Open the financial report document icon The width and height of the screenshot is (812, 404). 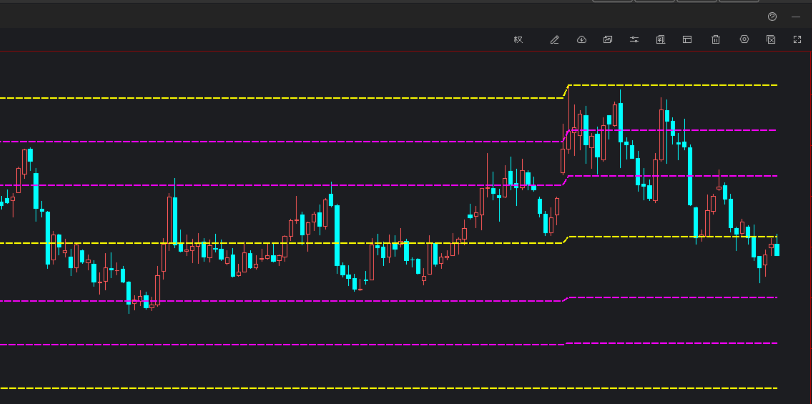point(660,39)
